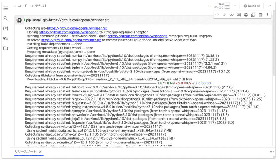Click the 'Requirement already satisfied: networkx' line
Image resolution: width=277 pixels, height=160 pixels.
[127, 115]
